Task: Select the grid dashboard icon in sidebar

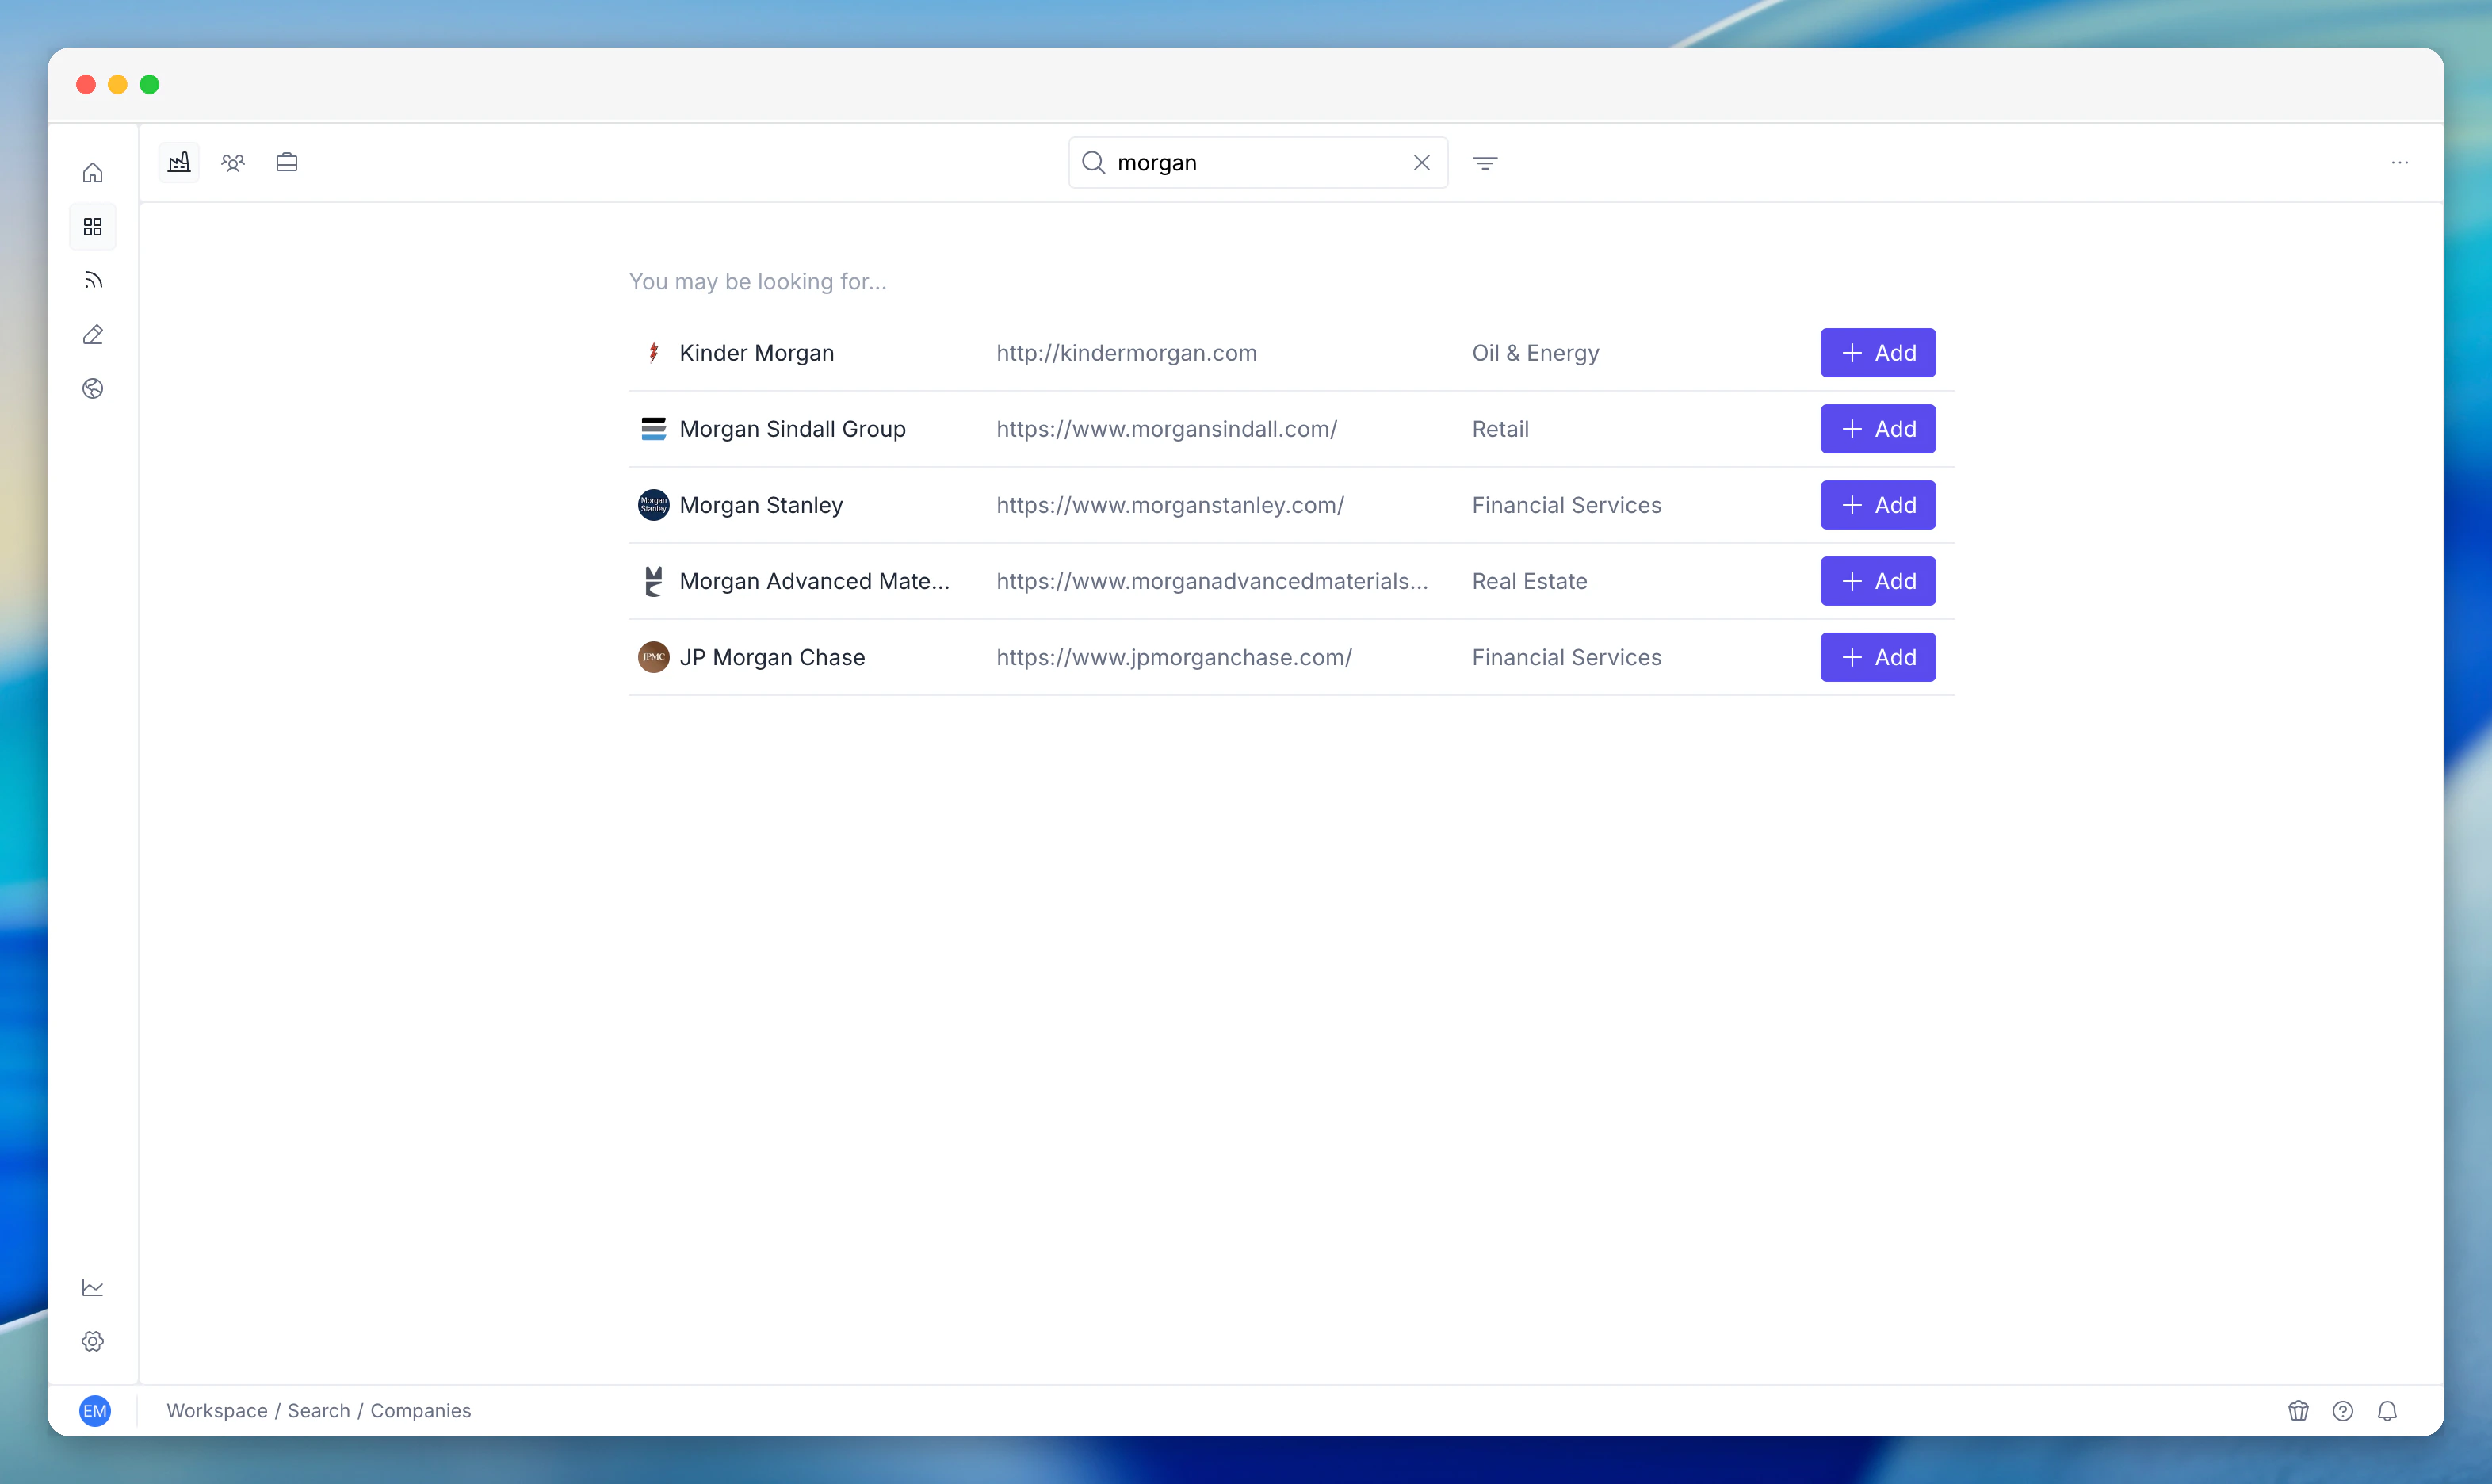Action: pos(92,226)
